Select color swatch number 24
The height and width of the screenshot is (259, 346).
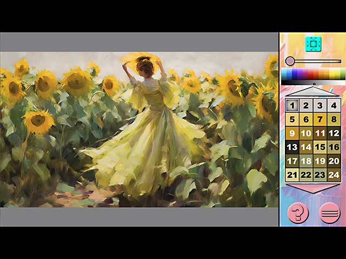[x=334, y=174]
